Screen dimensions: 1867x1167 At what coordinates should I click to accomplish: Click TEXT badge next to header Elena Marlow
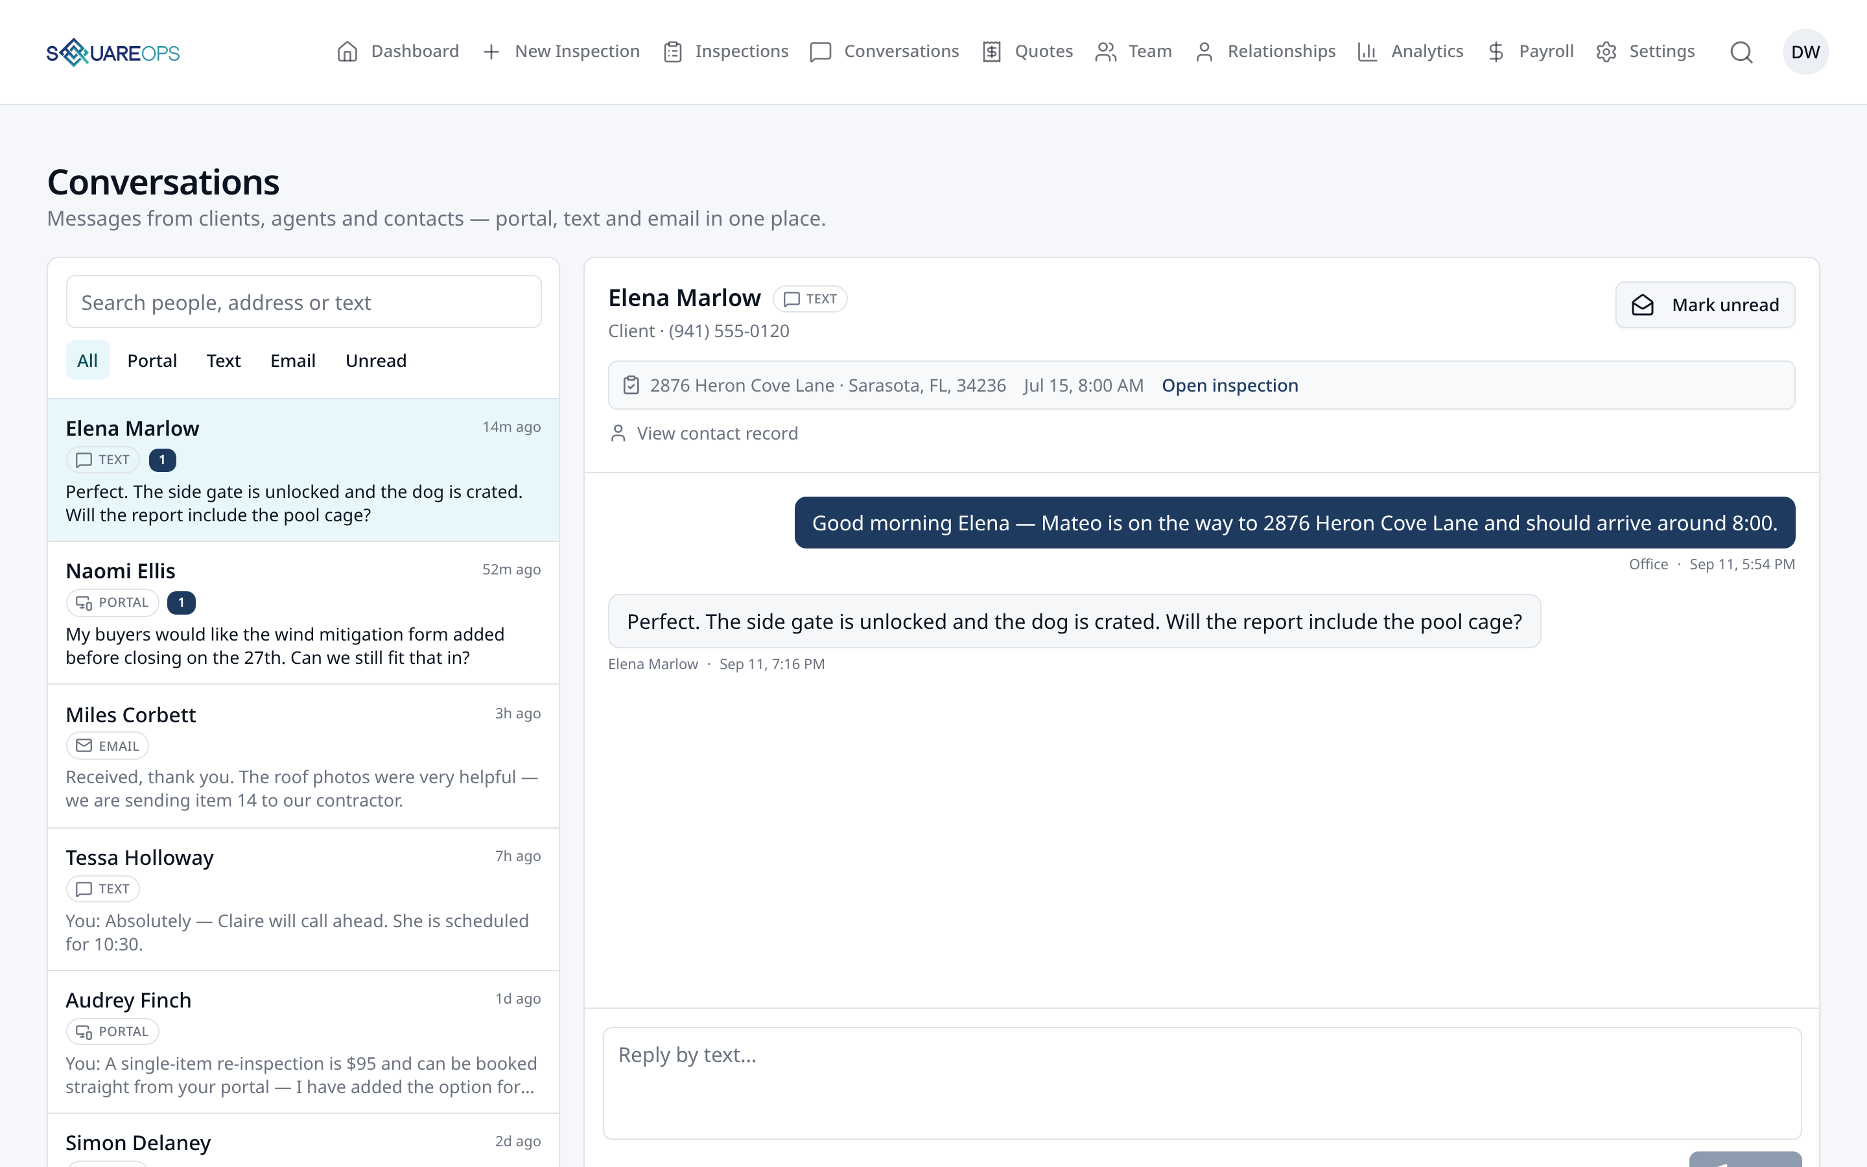pos(810,299)
